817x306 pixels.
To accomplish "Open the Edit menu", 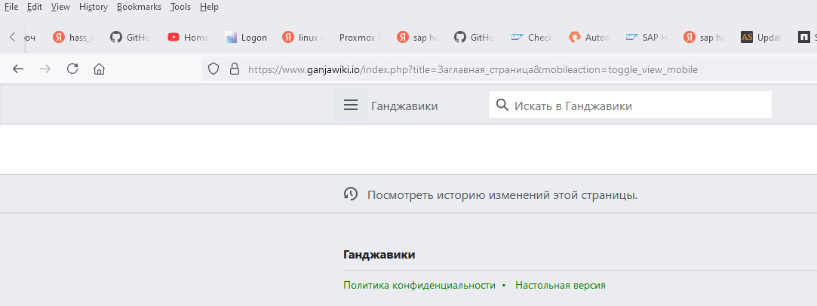I will tap(35, 7).
